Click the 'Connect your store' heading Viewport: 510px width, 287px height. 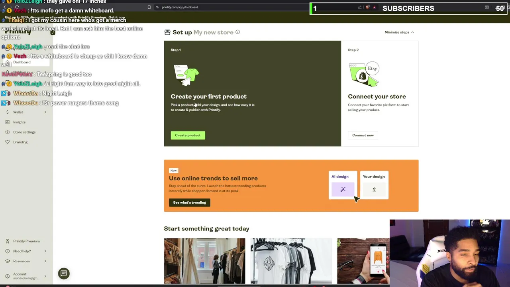[x=377, y=96]
